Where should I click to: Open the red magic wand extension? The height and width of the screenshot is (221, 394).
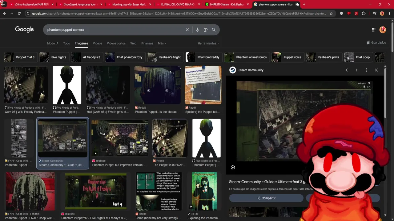pyautogui.click(x=356, y=14)
